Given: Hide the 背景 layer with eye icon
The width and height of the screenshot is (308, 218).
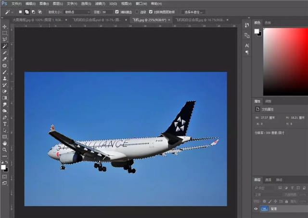Looking at the screenshot, I should click(256, 209).
